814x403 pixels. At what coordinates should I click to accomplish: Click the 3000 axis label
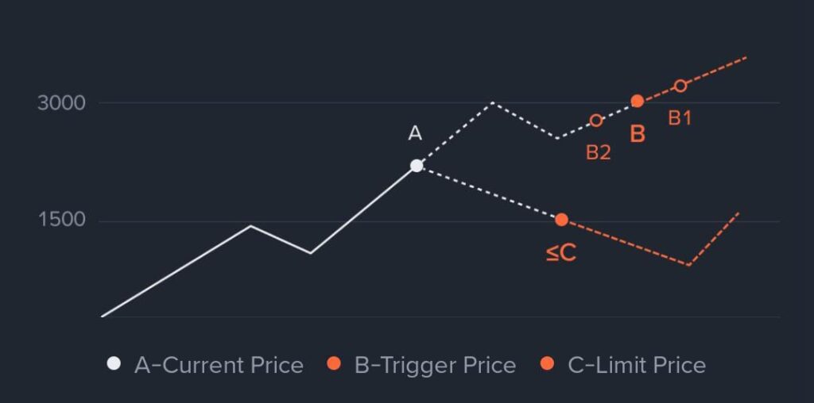coord(61,103)
